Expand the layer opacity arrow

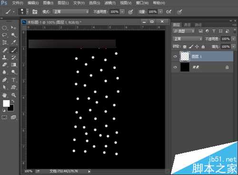pyautogui.click(x=234, y=39)
